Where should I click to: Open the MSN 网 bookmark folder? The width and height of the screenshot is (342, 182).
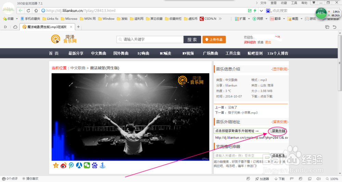click(x=88, y=19)
